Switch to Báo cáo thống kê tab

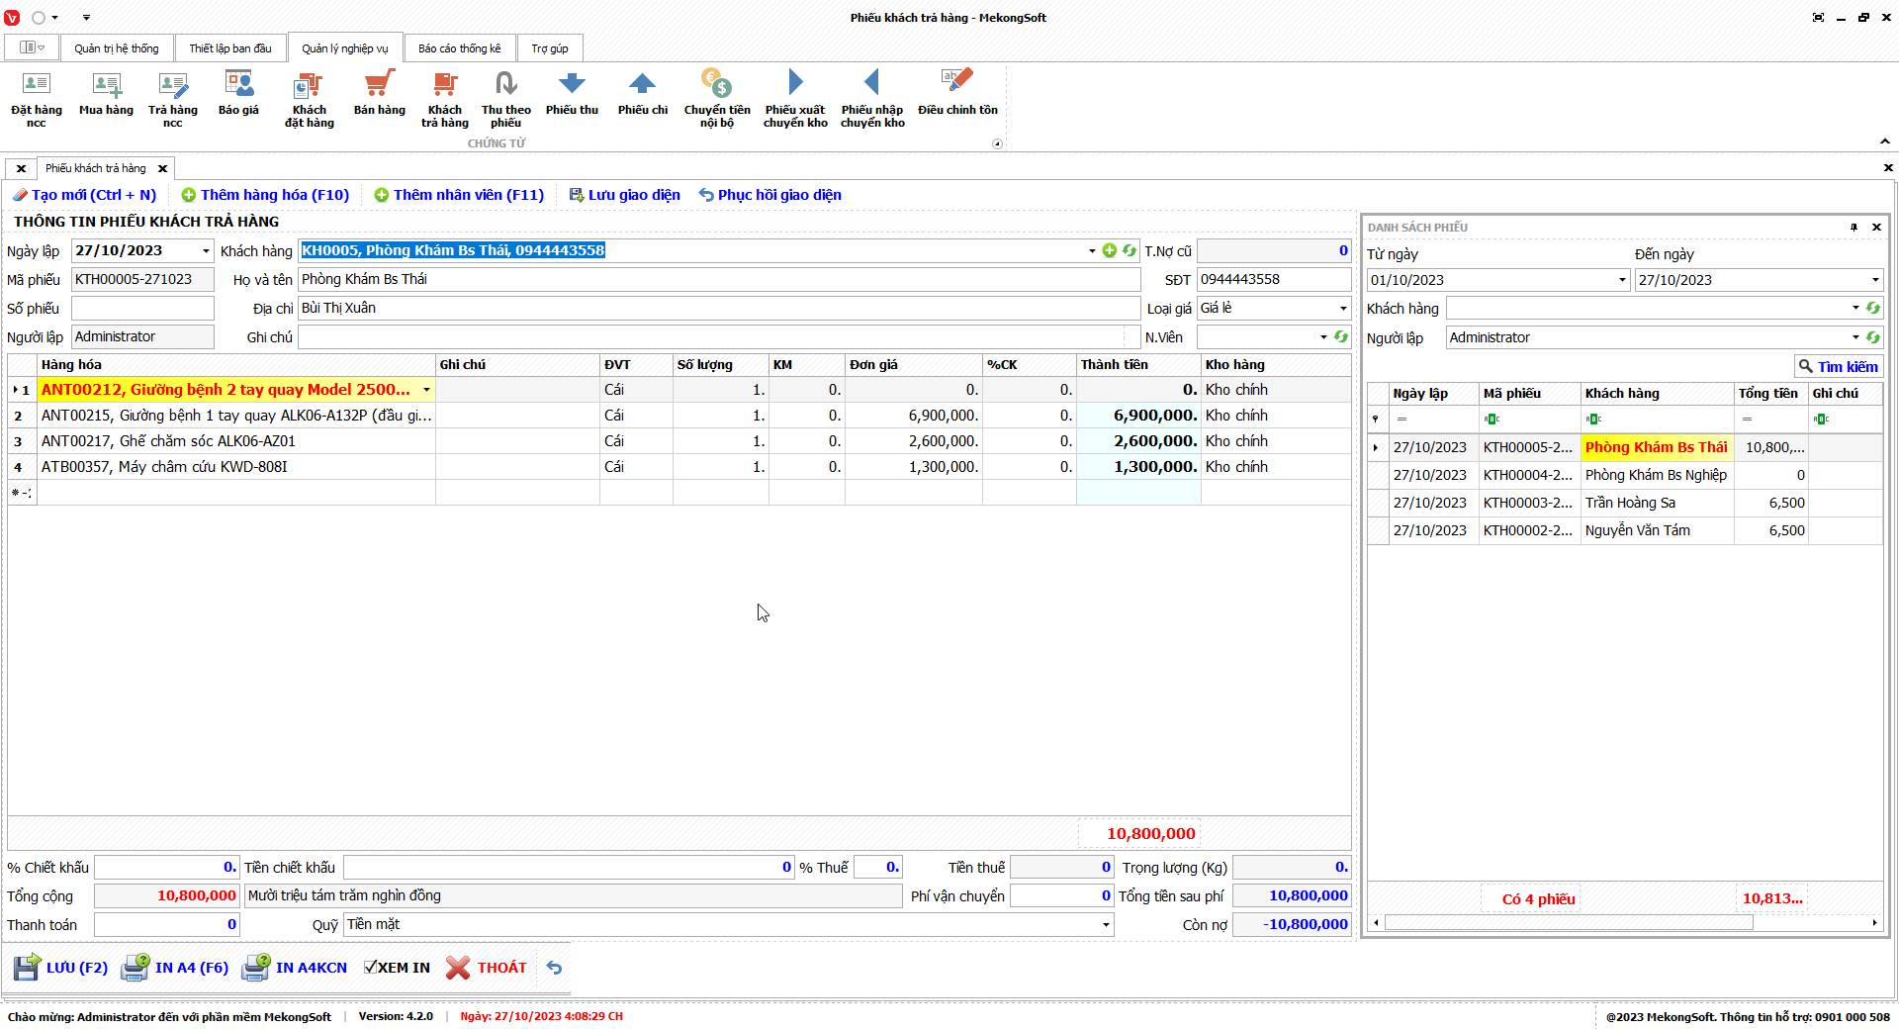pyautogui.click(x=459, y=48)
